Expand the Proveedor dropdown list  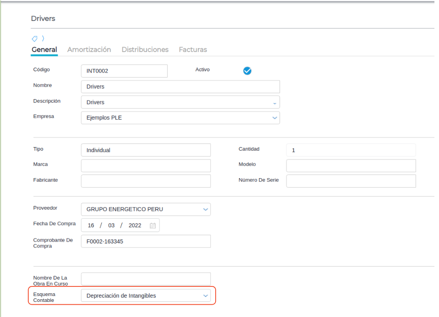(205, 210)
